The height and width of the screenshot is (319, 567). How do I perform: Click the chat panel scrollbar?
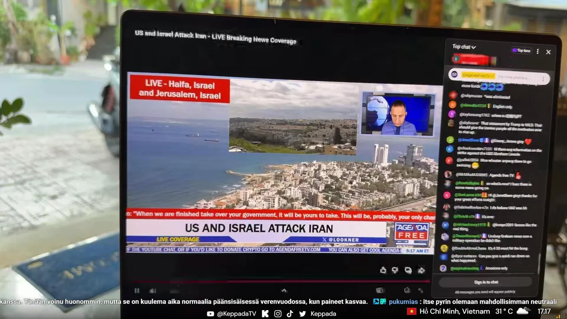(539, 263)
